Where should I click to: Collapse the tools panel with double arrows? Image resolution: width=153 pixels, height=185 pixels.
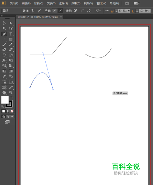[x=2, y=16]
